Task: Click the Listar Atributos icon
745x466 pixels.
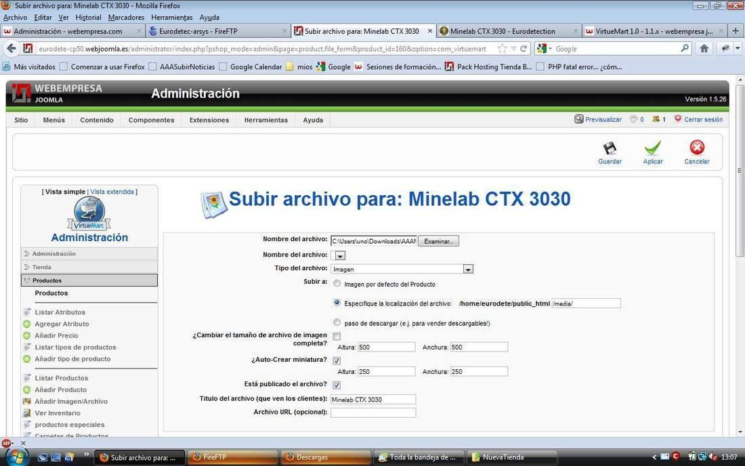Action: [27, 312]
